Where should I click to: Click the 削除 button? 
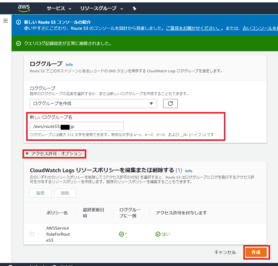tap(65, 193)
